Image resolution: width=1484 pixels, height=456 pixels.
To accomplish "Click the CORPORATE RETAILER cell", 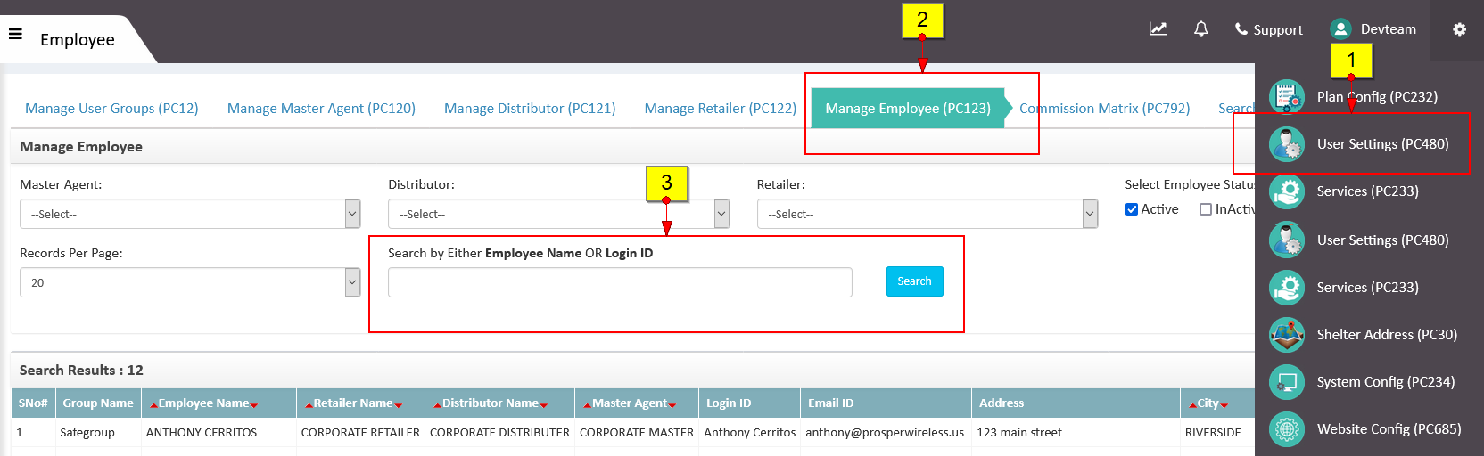I will point(360,433).
